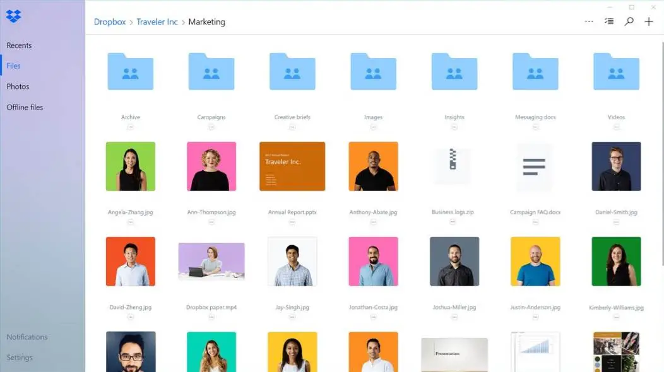Viewport: 664px width, 372px height.
Task: Open the Insights shared folder
Action: pyautogui.click(x=454, y=71)
